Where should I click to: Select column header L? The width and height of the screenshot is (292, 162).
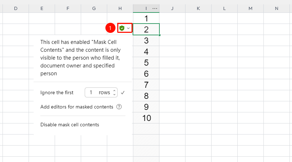click(224, 8)
